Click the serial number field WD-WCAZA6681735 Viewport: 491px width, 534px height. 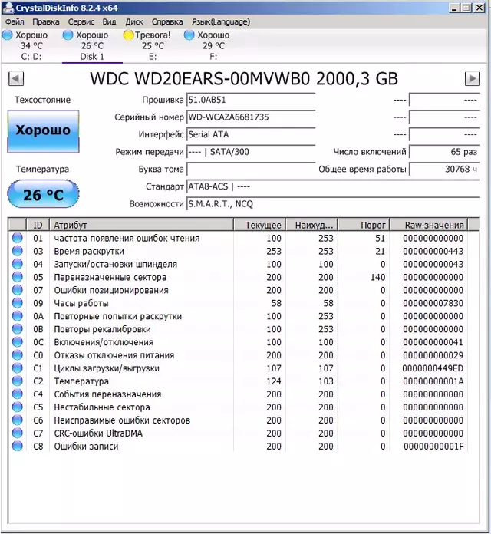click(x=251, y=117)
